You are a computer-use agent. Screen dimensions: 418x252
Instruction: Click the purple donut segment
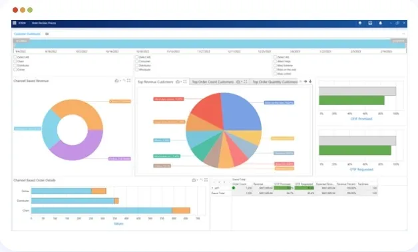(x=80, y=150)
